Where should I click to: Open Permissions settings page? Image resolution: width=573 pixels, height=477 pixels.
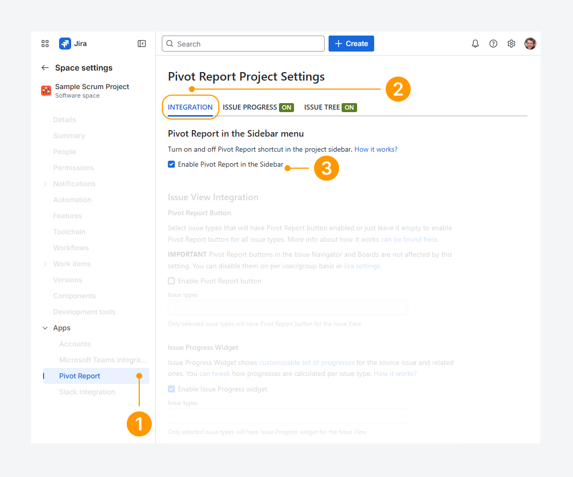(74, 168)
